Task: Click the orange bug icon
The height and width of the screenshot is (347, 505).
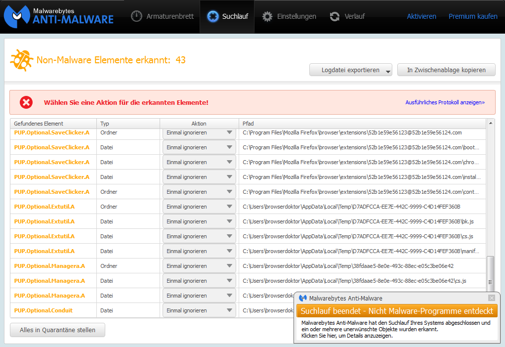Action: (21, 60)
